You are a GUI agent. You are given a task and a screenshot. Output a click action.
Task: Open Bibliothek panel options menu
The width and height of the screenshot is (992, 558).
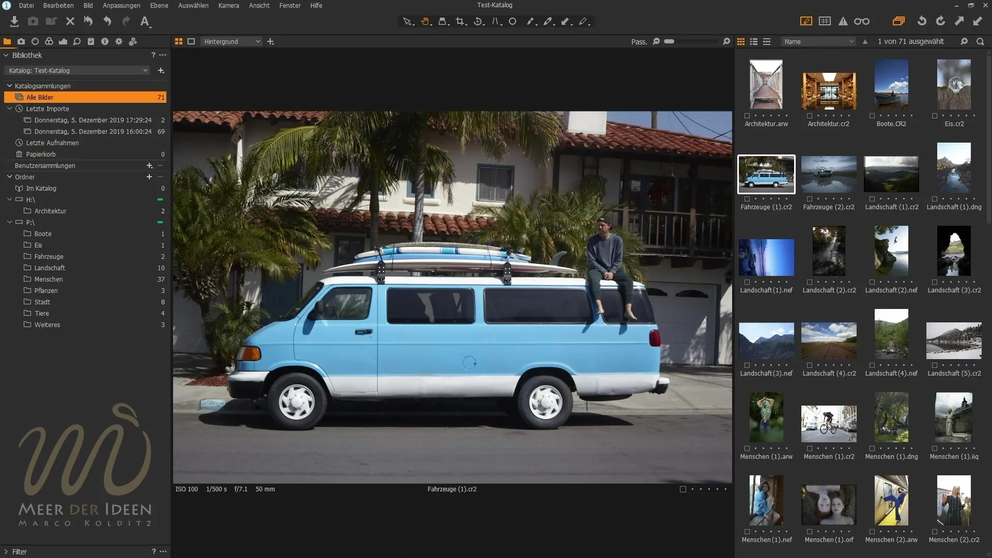(163, 55)
